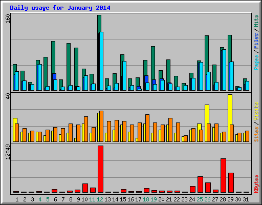Click the day 20 label on the x-axis
Viewport: 262px width, 205px height.
tap(161, 199)
